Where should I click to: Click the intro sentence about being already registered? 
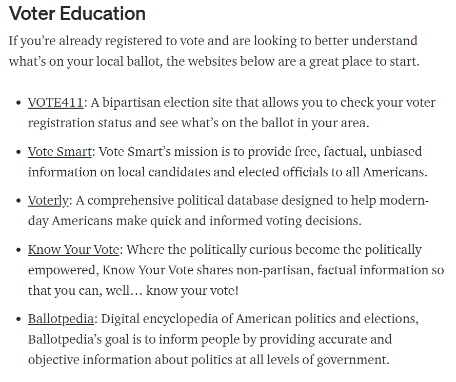pos(214,51)
